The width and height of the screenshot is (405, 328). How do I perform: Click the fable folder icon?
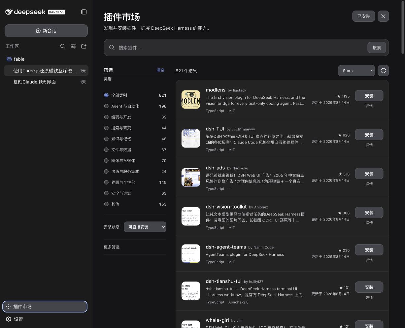(x=9, y=59)
